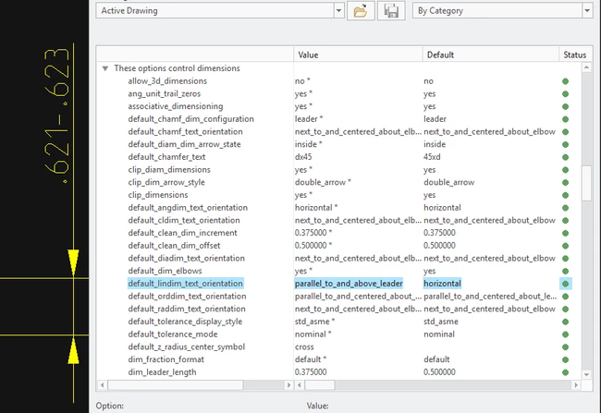Click the vertical scrollbar thumb
601x413 pixels.
tap(586, 183)
